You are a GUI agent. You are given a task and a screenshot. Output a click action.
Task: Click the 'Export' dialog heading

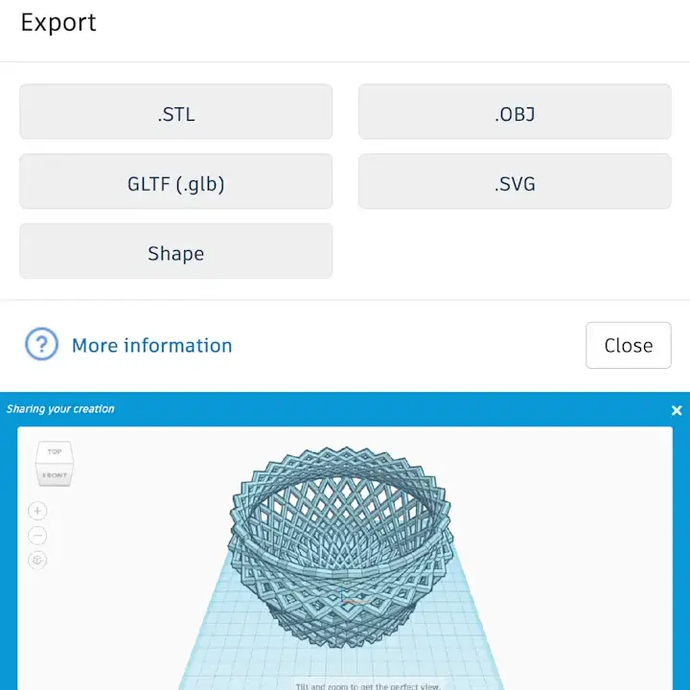coord(58,22)
